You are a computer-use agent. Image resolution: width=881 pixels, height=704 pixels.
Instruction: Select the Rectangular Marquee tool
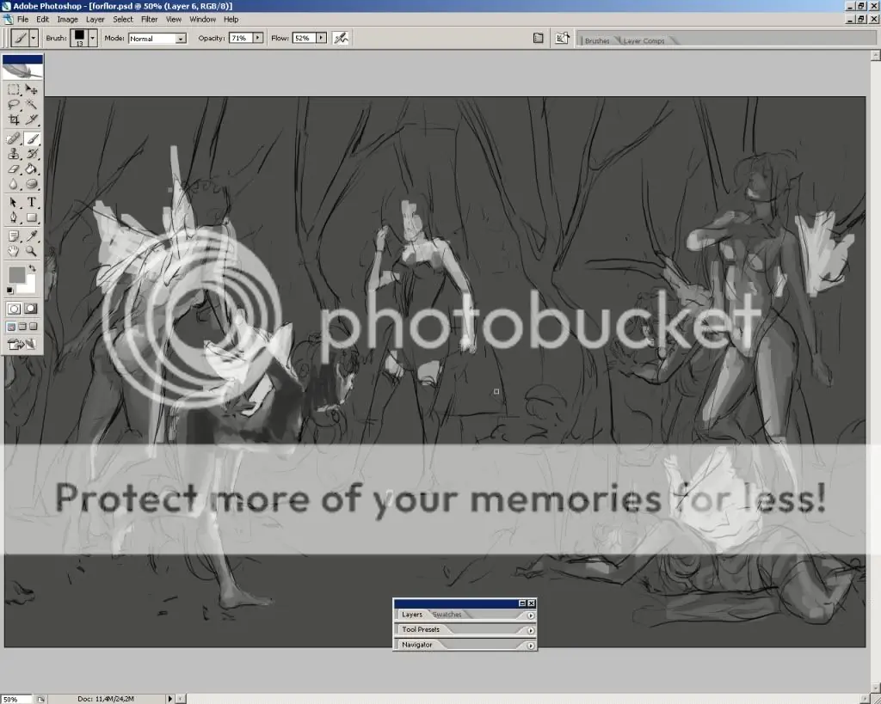(x=14, y=89)
